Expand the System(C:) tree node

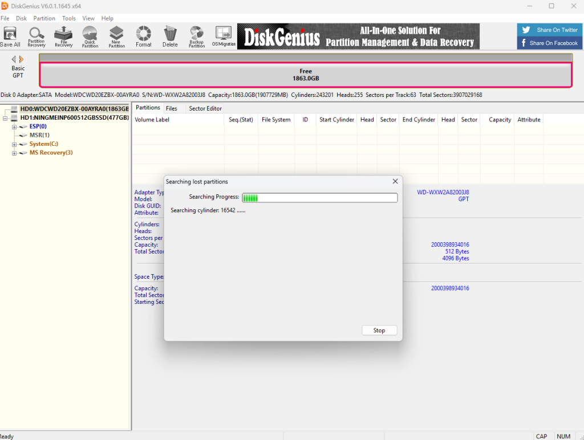tap(14, 144)
